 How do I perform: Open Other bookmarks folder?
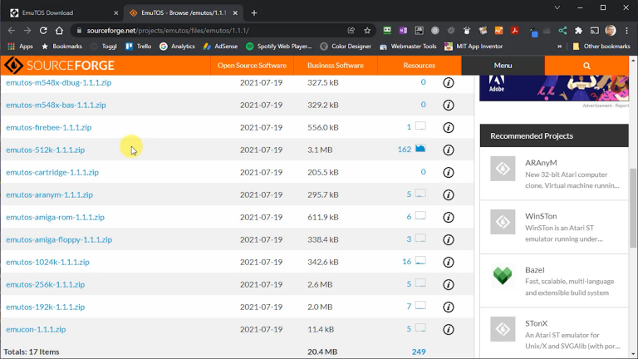coord(601,47)
